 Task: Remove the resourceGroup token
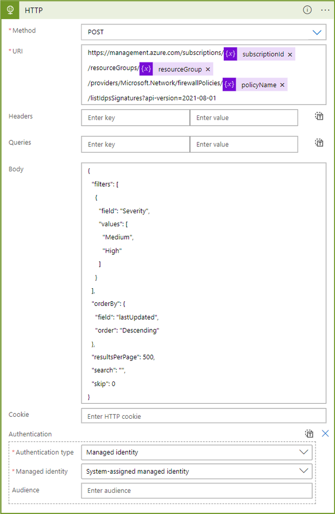[208, 69]
